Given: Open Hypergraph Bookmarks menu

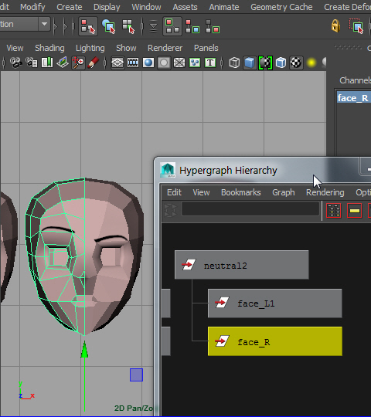Looking at the screenshot, I should [x=241, y=192].
